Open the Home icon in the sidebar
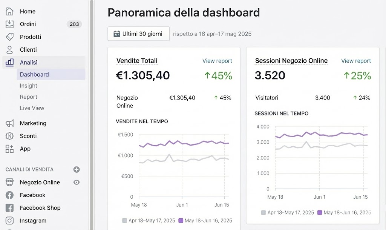386x230 pixels. coord(9,11)
